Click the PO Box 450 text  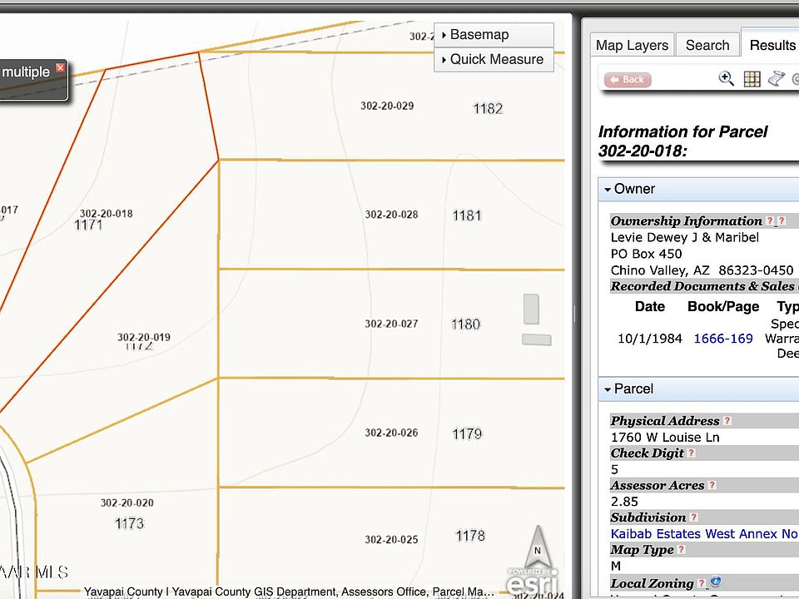tap(646, 254)
